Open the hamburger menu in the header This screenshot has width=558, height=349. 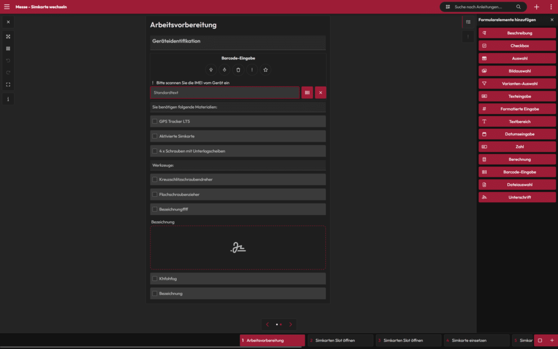[x=7, y=7]
